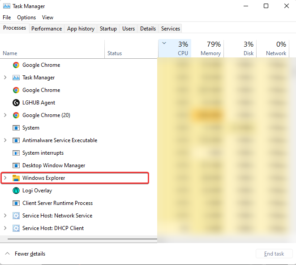The height and width of the screenshot is (265, 296).
Task: Open the Options menu
Action: pyautogui.click(x=26, y=17)
